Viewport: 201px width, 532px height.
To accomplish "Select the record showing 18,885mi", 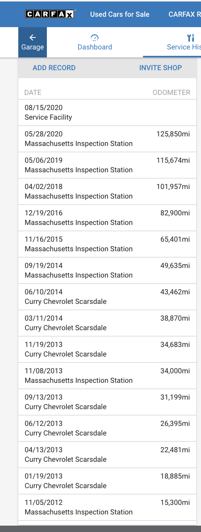I will coord(107,481).
